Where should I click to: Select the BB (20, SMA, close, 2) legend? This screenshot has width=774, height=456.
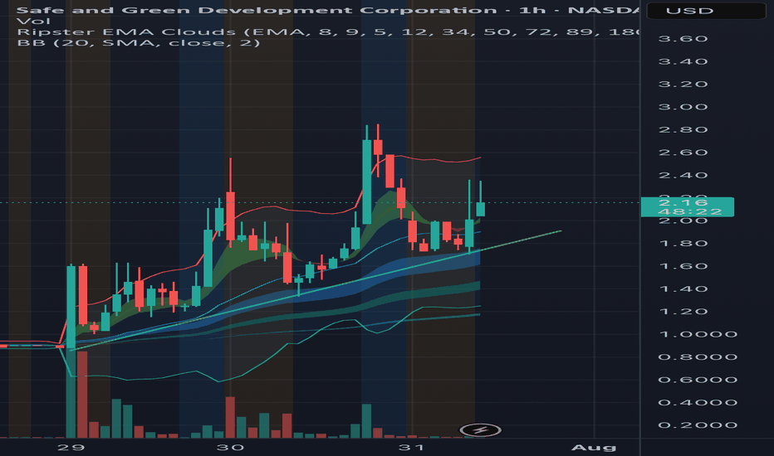coord(138,43)
